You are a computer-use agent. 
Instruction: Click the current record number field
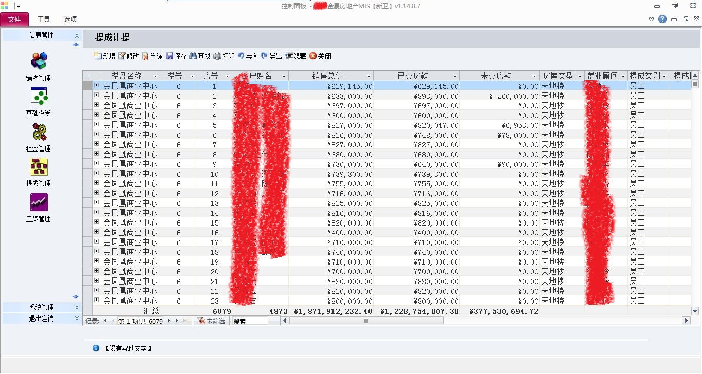[x=140, y=321]
